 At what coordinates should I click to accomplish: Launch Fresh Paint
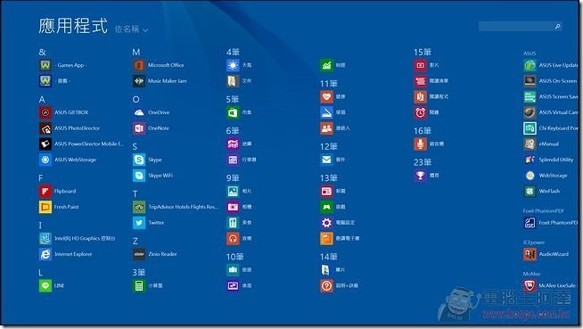click(x=59, y=207)
